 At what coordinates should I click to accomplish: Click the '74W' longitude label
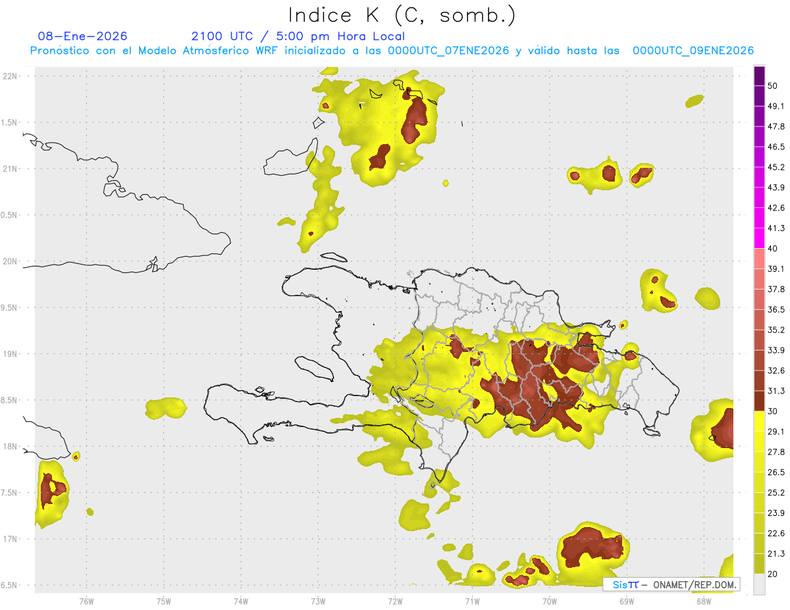click(241, 600)
